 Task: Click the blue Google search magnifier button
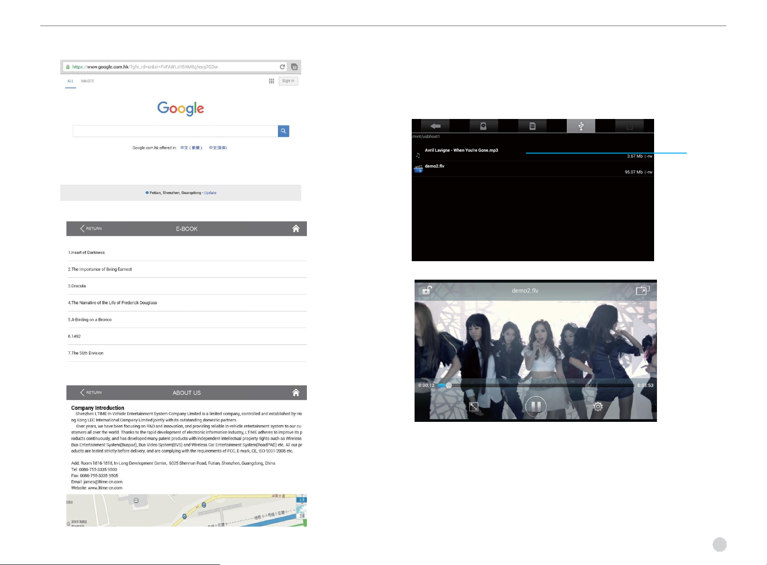(x=283, y=131)
